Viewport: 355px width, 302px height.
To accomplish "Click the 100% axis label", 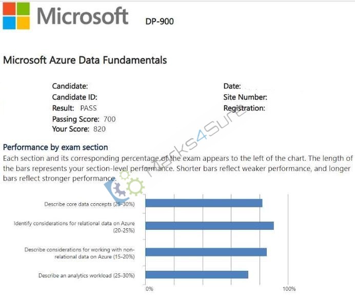I will pyautogui.click(x=289, y=289).
